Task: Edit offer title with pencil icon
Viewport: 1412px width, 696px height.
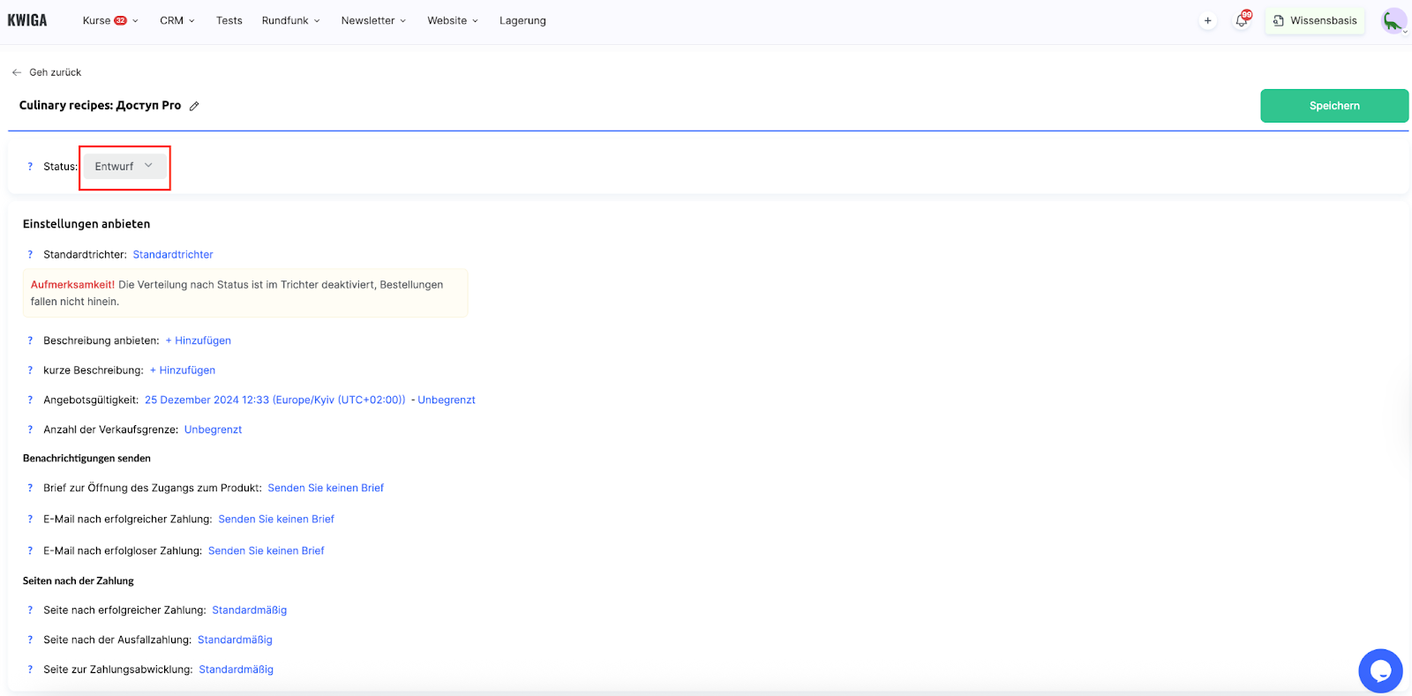Action: (194, 106)
